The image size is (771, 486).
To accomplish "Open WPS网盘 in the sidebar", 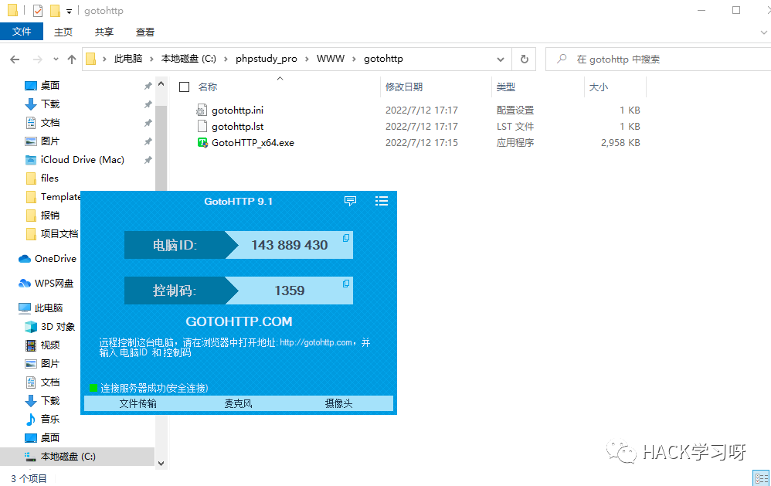I will (46, 283).
